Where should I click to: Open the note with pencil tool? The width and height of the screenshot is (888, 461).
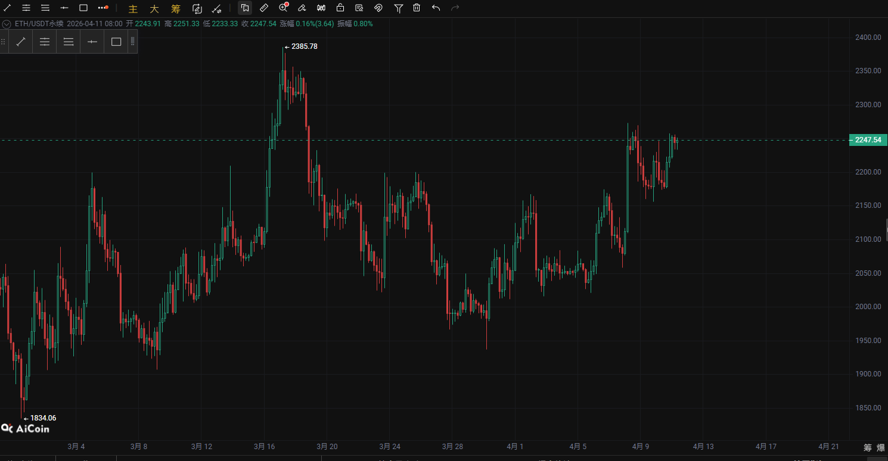coord(359,8)
